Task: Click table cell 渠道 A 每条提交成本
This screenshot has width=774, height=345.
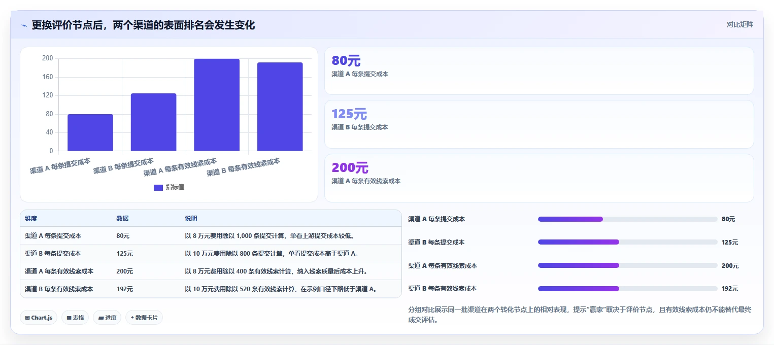Action: click(53, 236)
